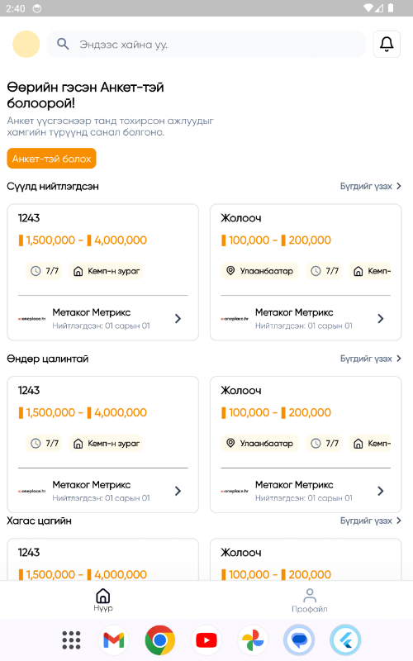
Task: Select Улаанбаатар location tag on first Жолооч card
Action: point(259,271)
